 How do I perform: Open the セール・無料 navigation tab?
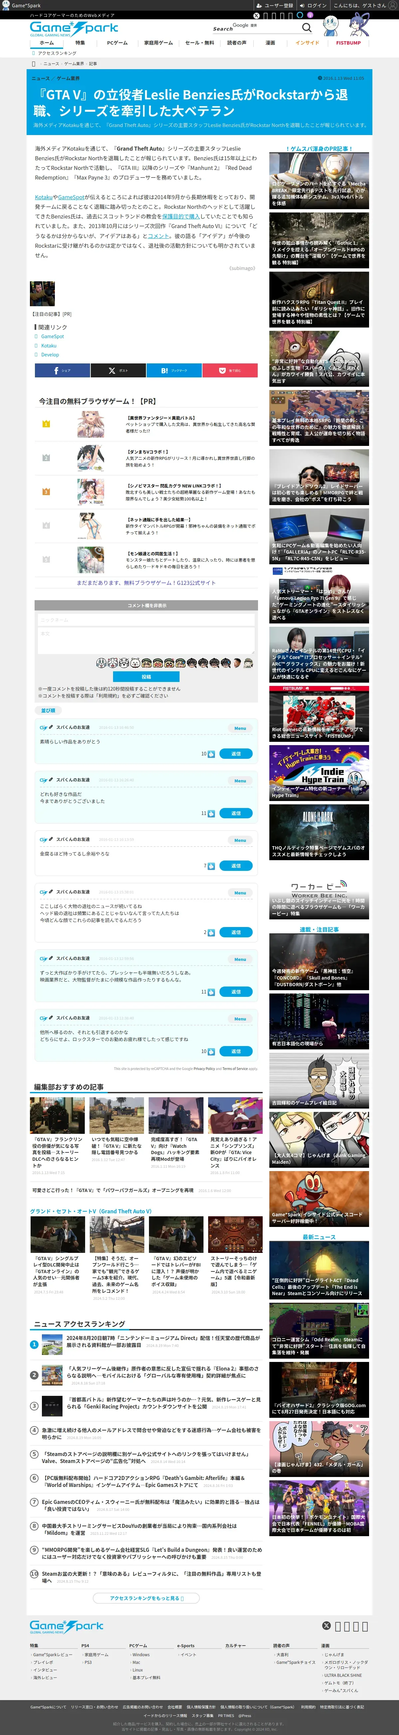click(x=199, y=43)
